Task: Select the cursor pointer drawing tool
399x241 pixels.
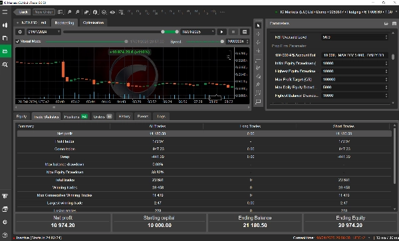Action: point(258,25)
